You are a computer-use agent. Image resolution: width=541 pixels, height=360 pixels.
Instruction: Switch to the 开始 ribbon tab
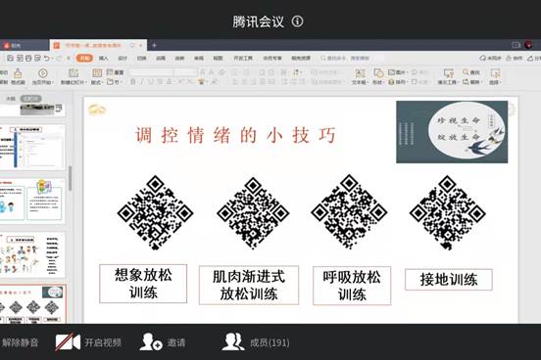point(84,59)
